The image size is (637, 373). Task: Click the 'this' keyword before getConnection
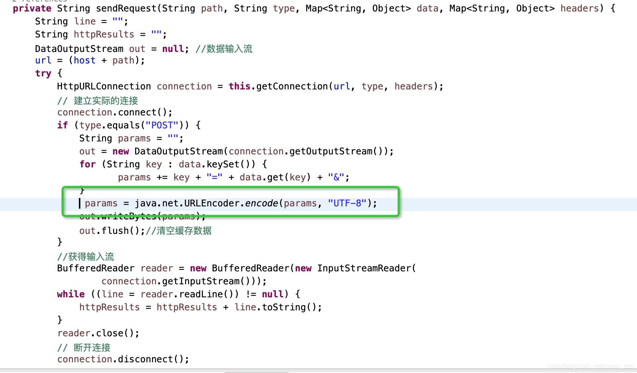[240, 86]
